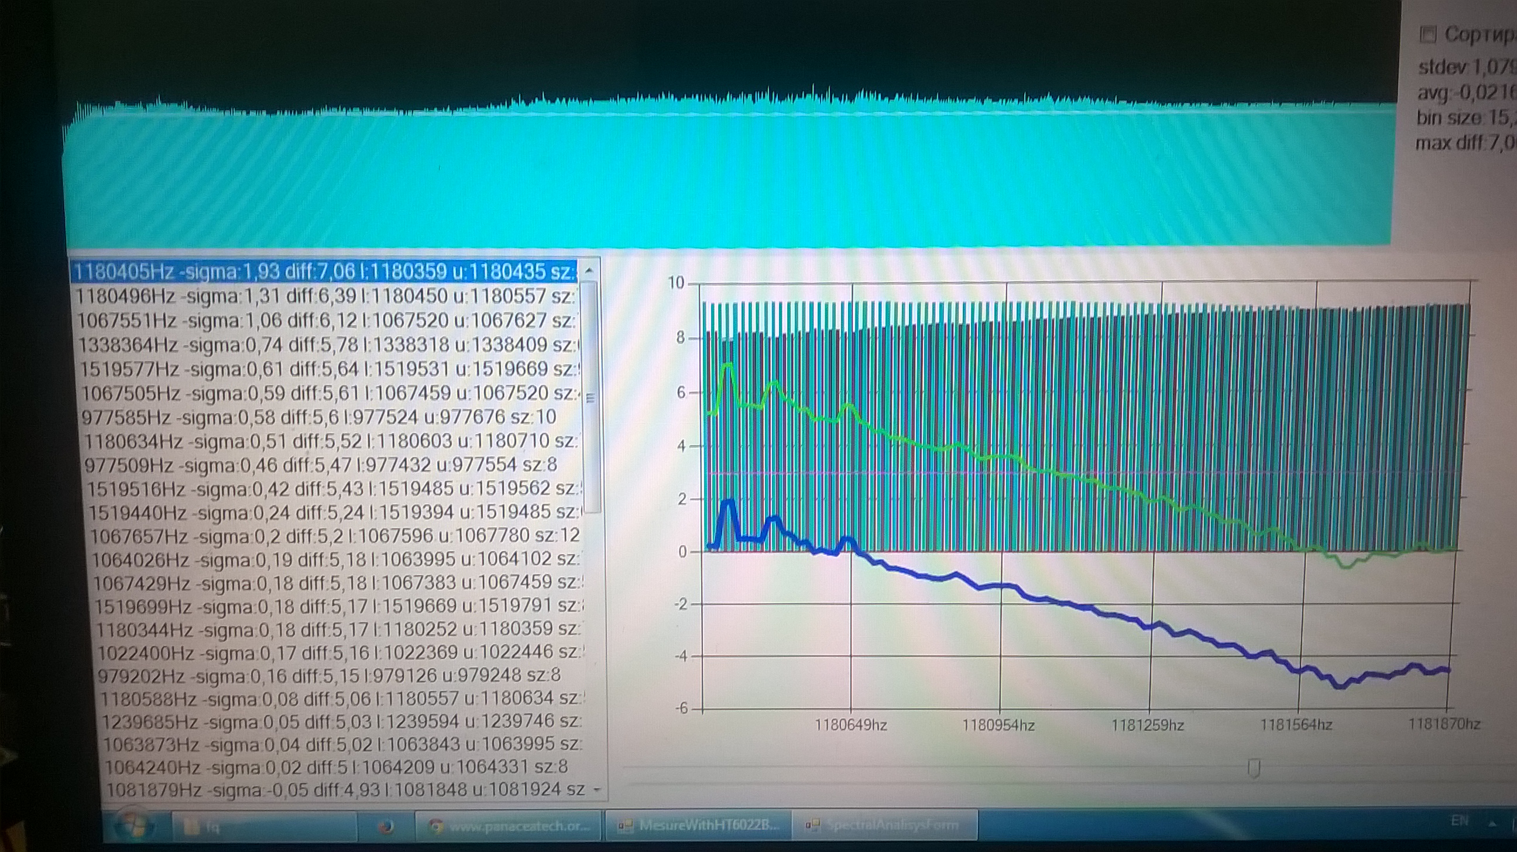Select the 1519577Hz sigma:0,61 row
Viewport: 1517px width, 852px height.
[331, 369]
